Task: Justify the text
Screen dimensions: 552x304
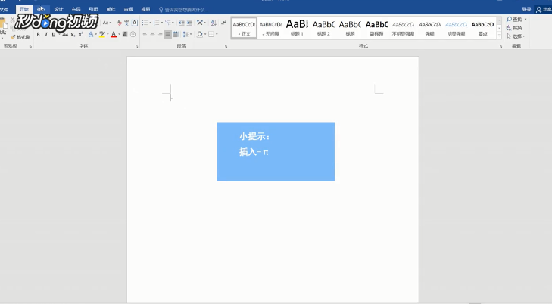Action: click(x=168, y=35)
